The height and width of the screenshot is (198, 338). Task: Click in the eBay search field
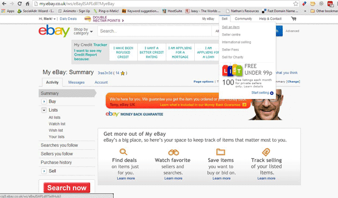pyautogui.click(x=155, y=31)
